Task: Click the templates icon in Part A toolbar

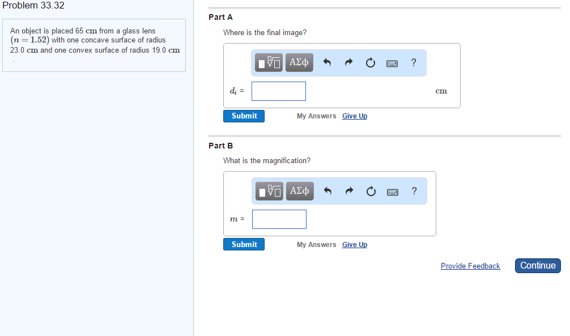Action: tap(269, 63)
